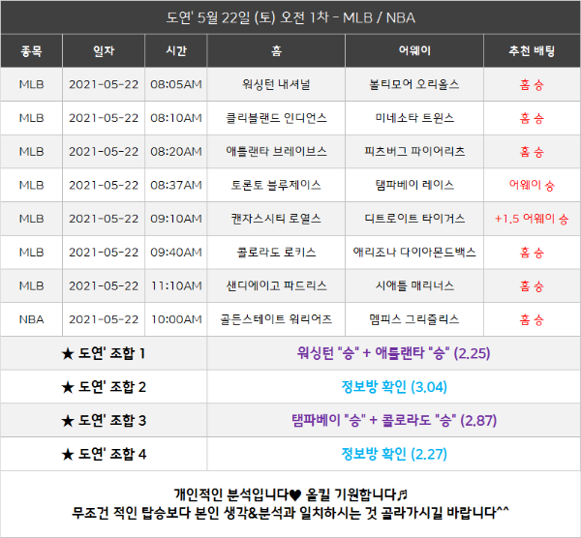Click away team '애리조나 다이아몬드백스'
Image resolution: width=581 pixels, height=538 pixels.
tap(414, 253)
